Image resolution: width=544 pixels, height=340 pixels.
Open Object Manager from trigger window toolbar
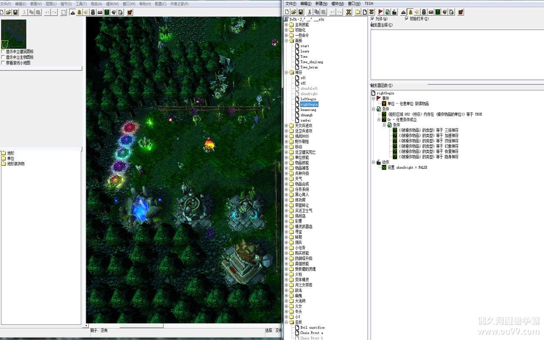tap(445, 12)
